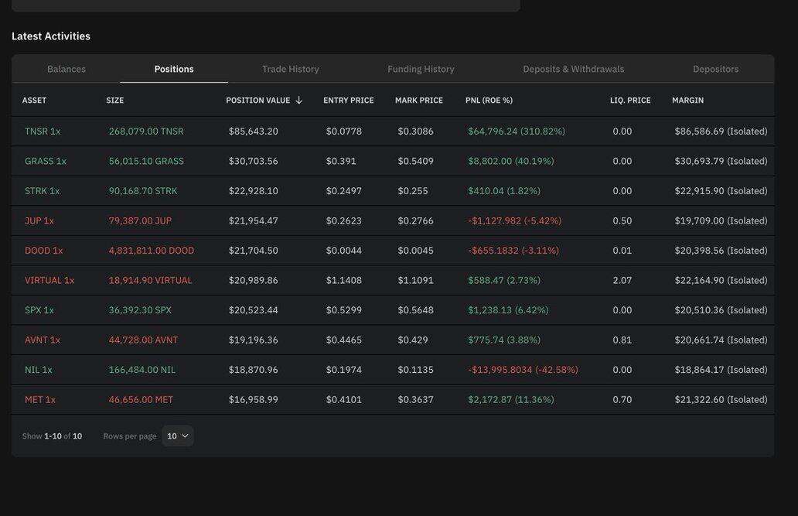Click the Positions tab
The image size is (798, 516).
[x=174, y=70]
